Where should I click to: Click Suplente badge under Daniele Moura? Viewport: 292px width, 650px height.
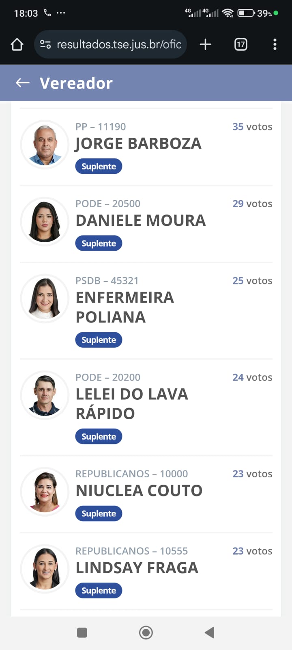coord(99,243)
